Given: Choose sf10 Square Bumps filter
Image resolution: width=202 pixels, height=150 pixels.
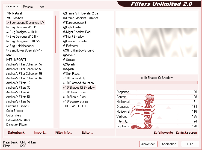Looking at the screenshot, I should click(x=76, y=101).
